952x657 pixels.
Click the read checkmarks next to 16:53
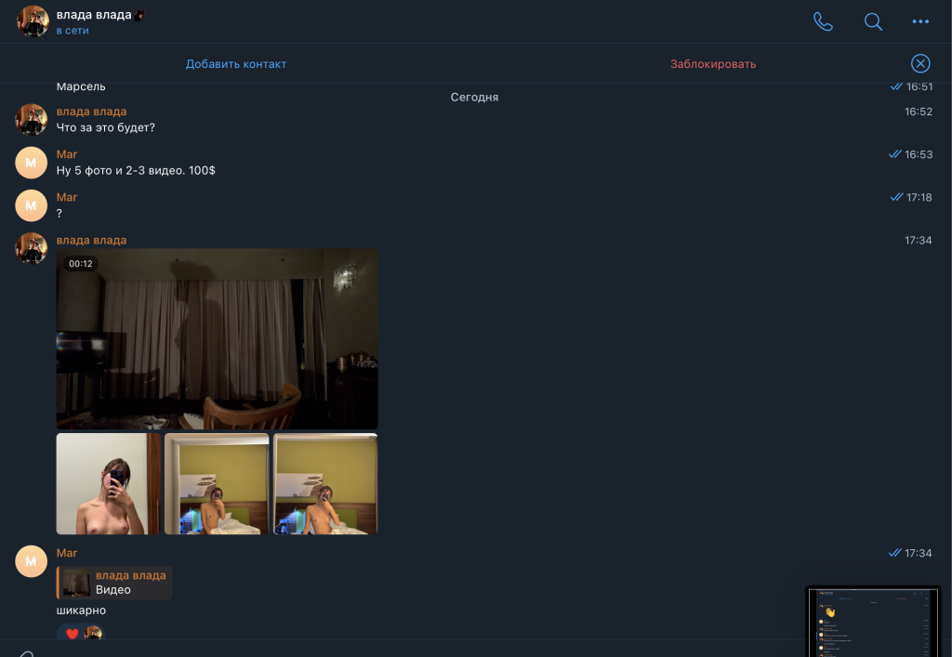[895, 154]
